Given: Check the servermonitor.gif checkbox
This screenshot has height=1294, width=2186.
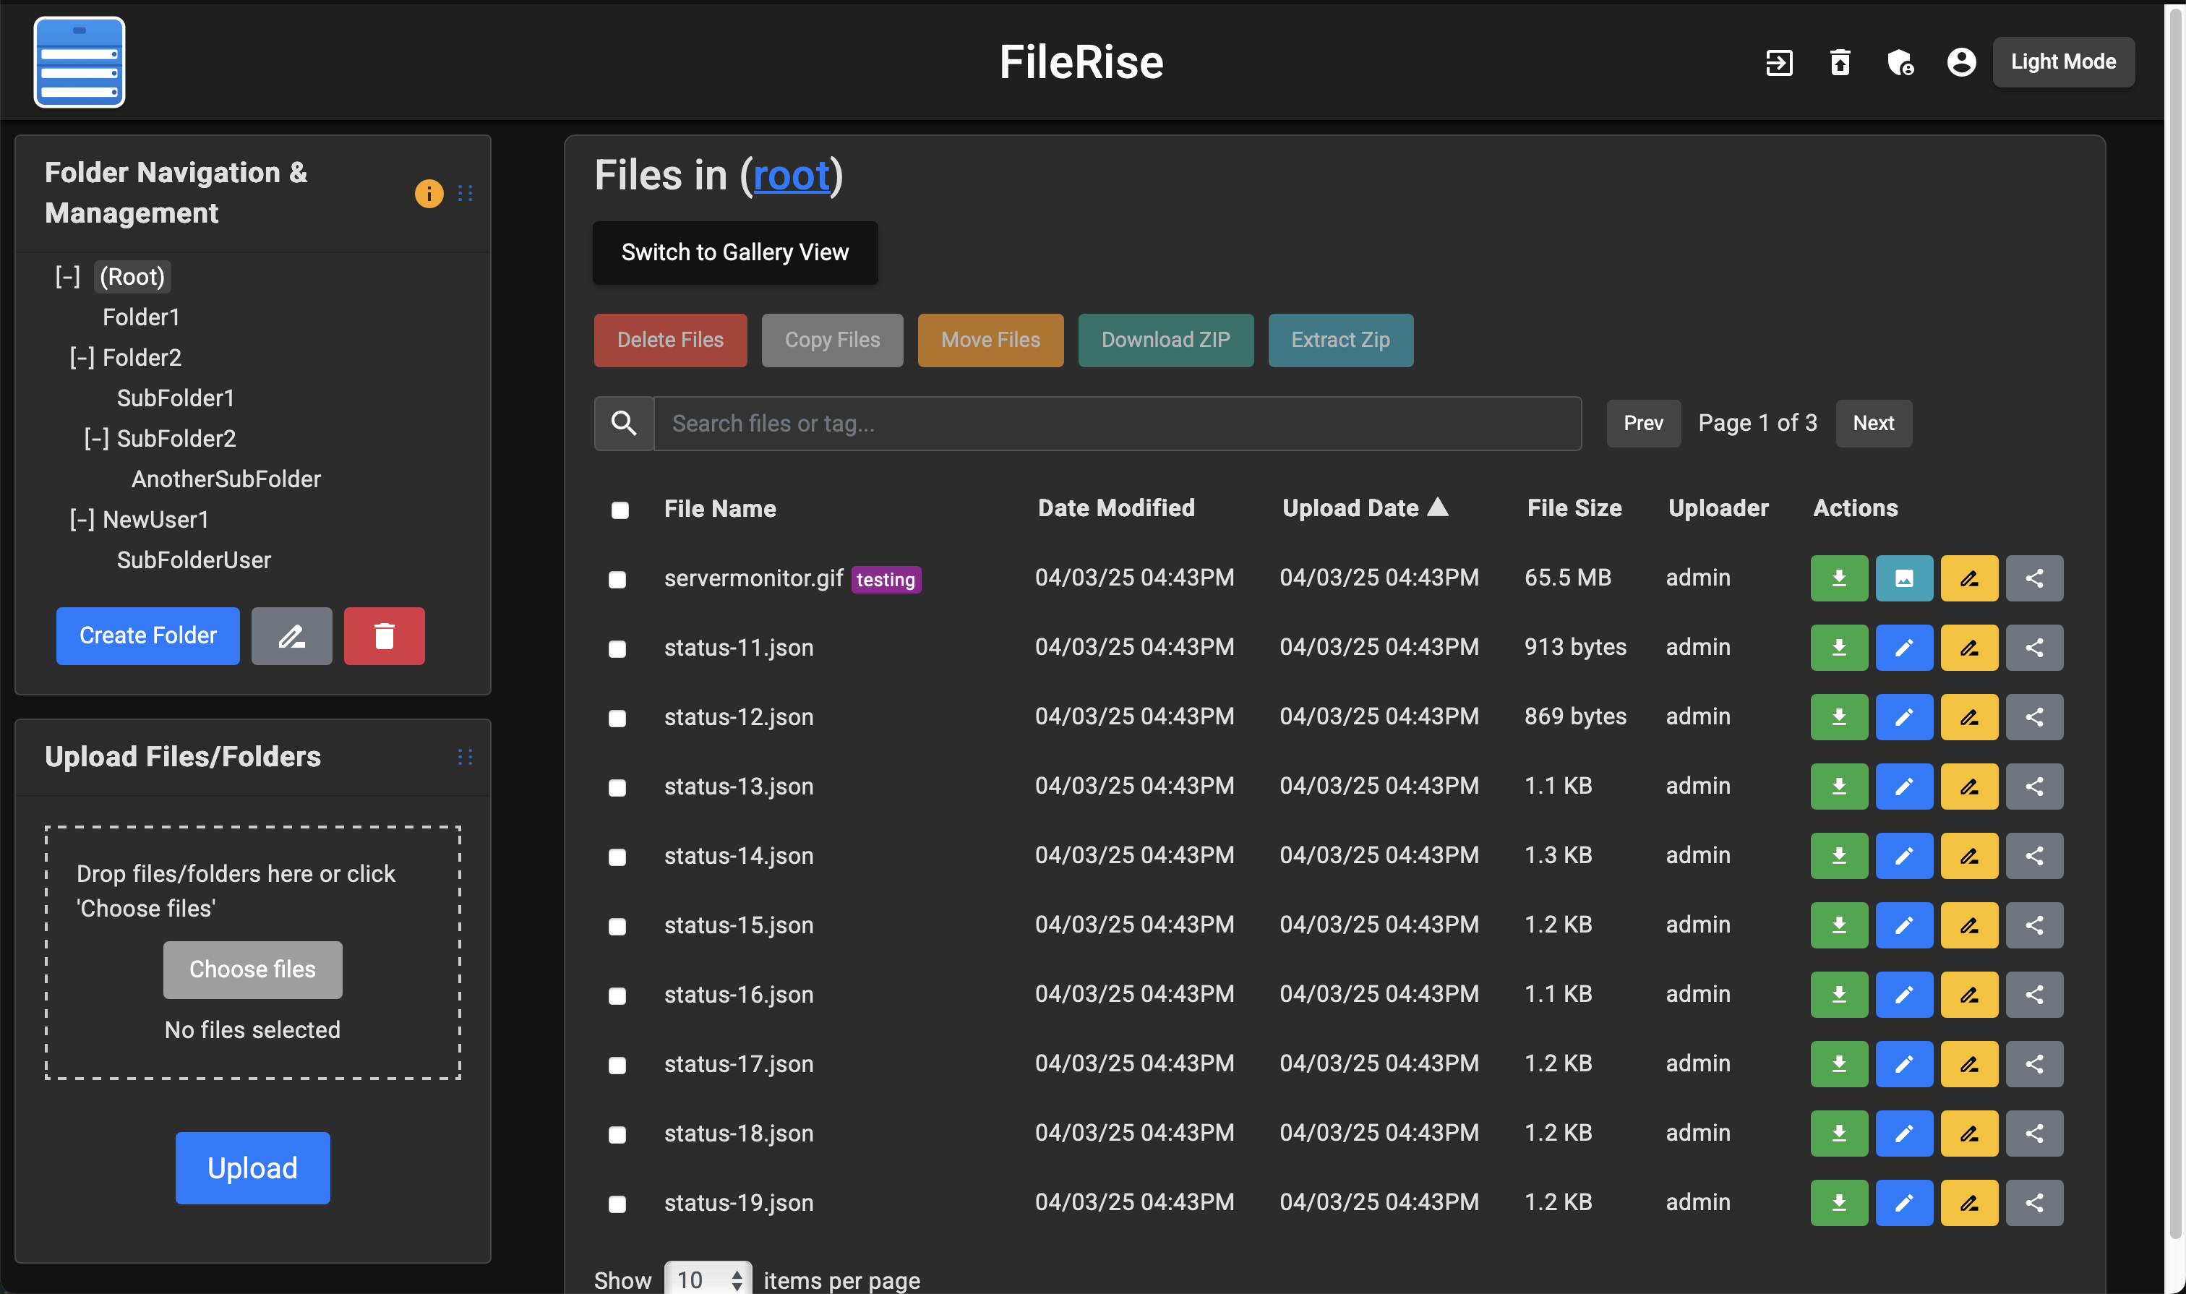Looking at the screenshot, I should tap(617, 580).
